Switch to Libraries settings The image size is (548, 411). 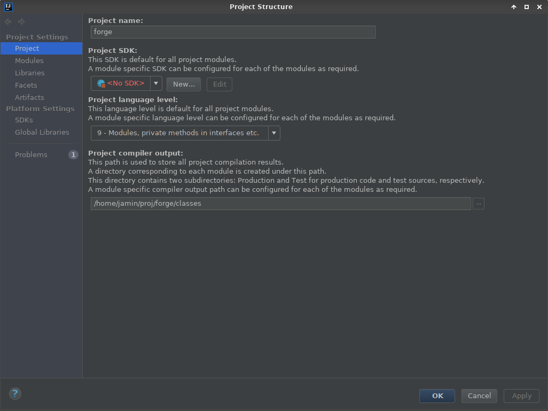point(30,73)
